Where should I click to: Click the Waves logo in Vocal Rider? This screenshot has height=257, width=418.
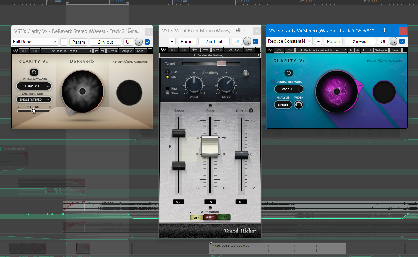click(x=164, y=50)
